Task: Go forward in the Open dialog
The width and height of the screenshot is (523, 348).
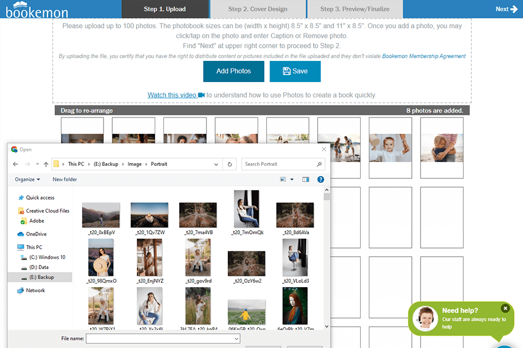Action: click(x=28, y=164)
